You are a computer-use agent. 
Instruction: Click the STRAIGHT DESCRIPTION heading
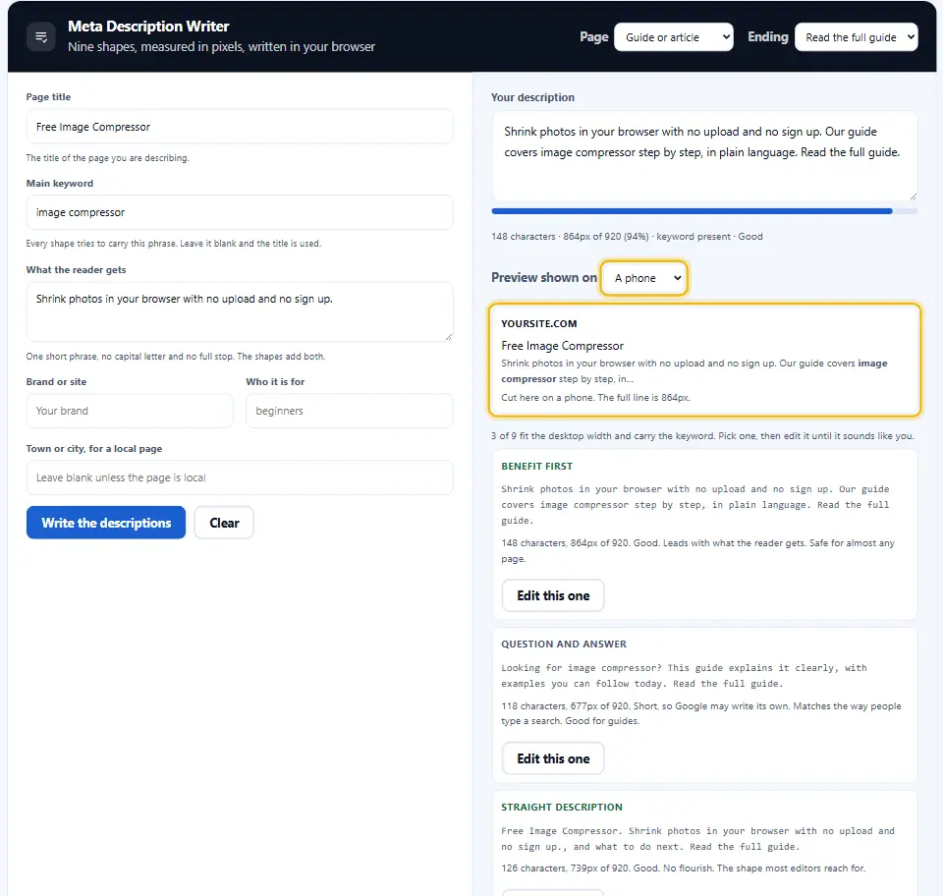point(562,807)
